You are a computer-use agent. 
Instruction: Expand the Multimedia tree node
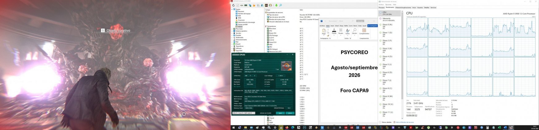click(x=232, y=37)
